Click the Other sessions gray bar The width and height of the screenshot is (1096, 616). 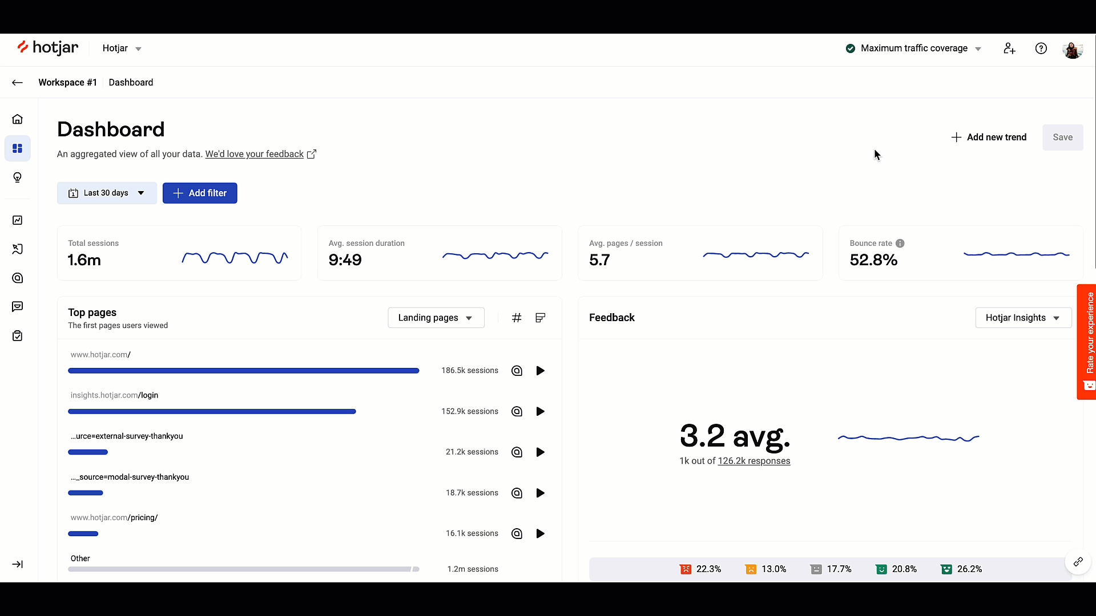click(x=244, y=569)
